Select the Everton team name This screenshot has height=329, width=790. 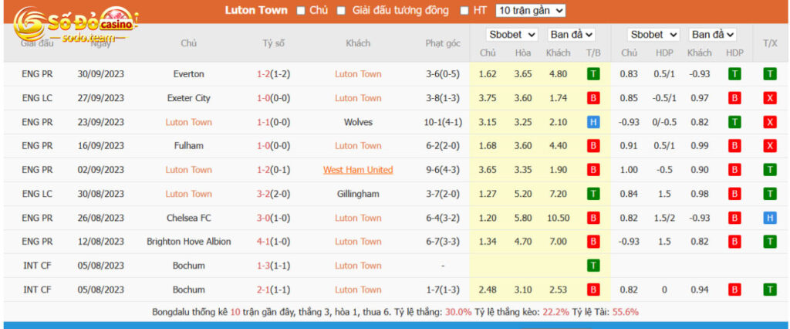(x=188, y=74)
